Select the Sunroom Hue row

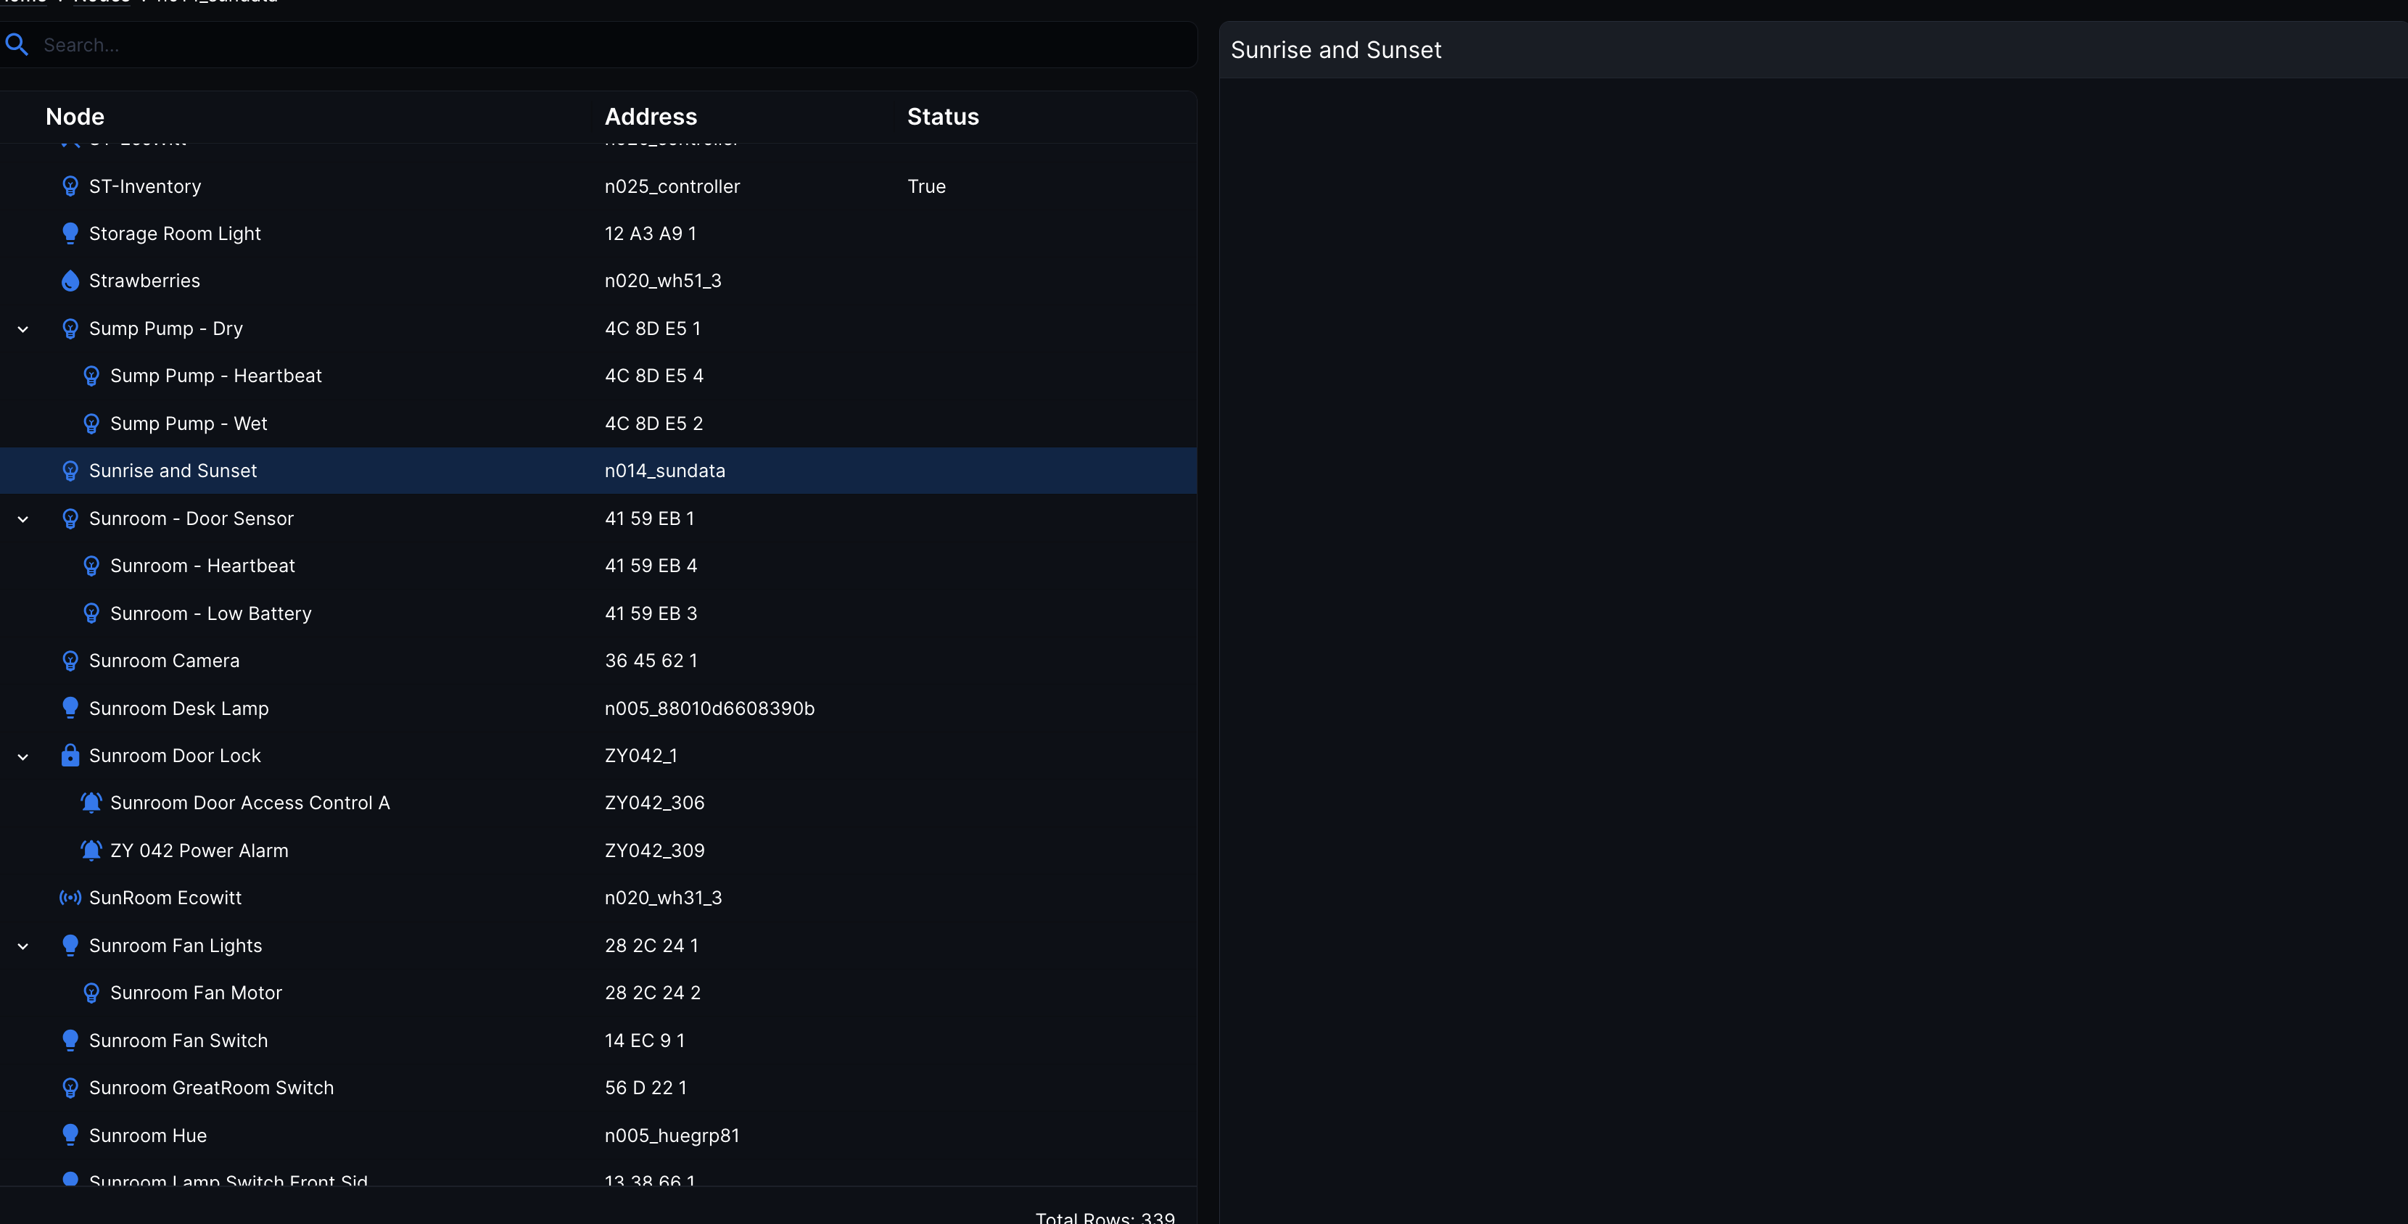(148, 1136)
